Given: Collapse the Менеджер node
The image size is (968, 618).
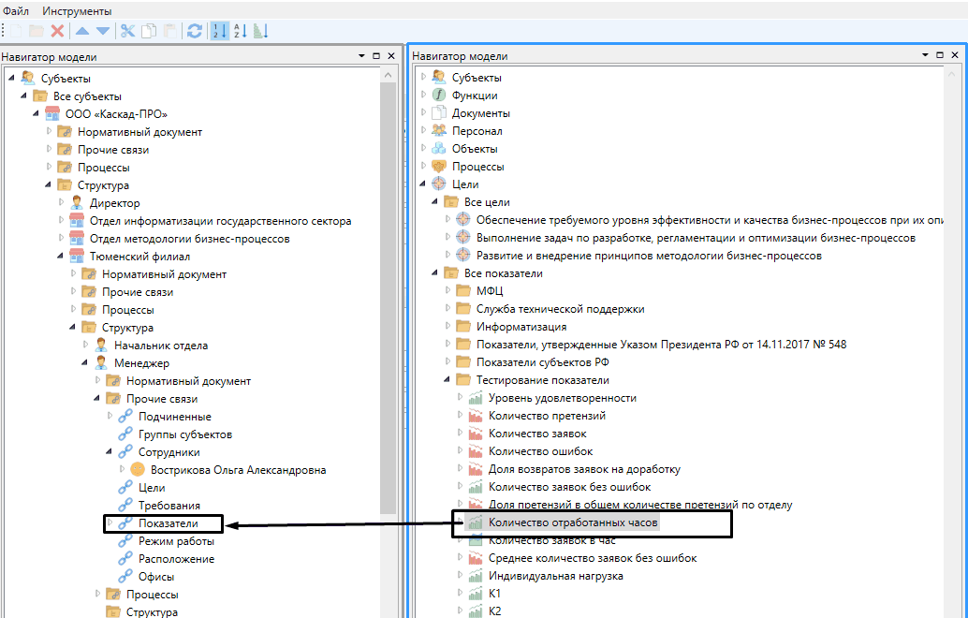Looking at the screenshot, I should 84,362.
